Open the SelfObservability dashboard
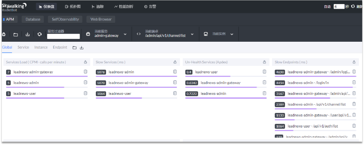Viewport: 364px width, 145px height. click(x=65, y=19)
